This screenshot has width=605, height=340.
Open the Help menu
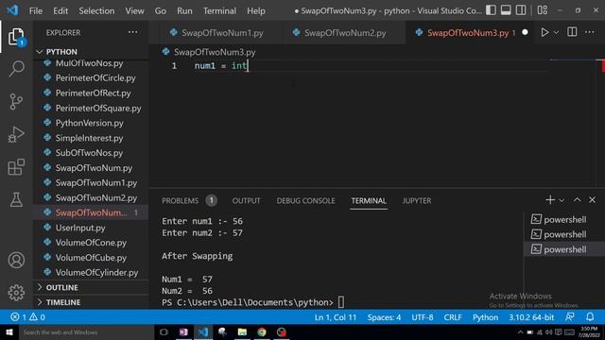[256, 10]
